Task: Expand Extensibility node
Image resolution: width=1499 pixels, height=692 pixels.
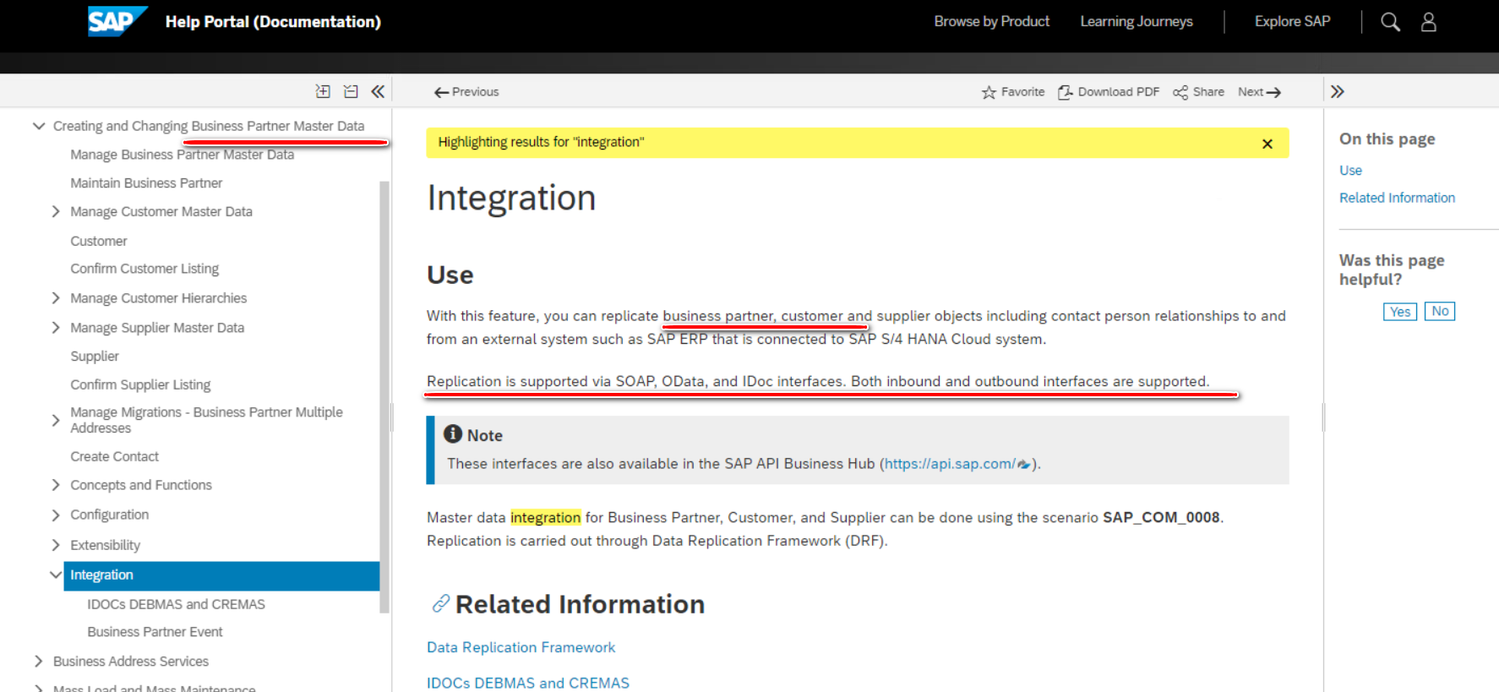Action: [56, 545]
